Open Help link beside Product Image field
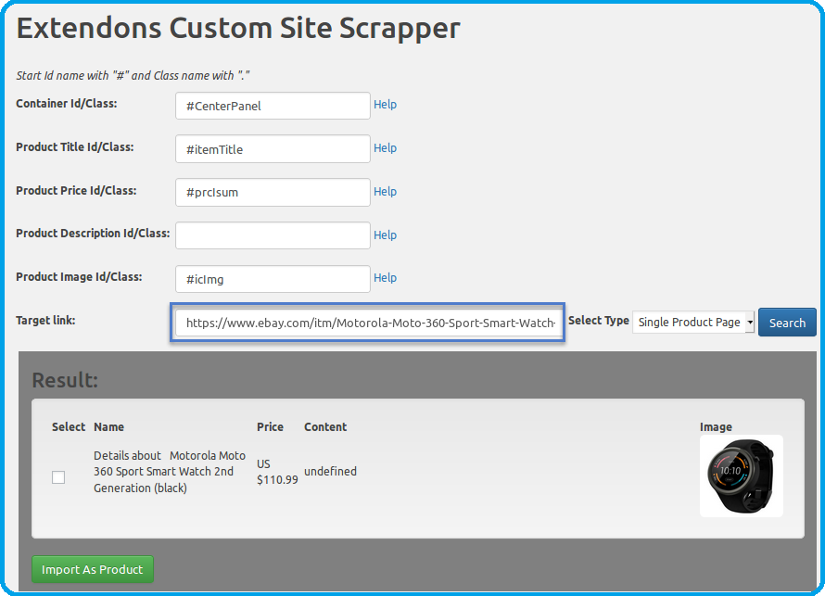This screenshot has height=596, width=825. pos(385,278)
